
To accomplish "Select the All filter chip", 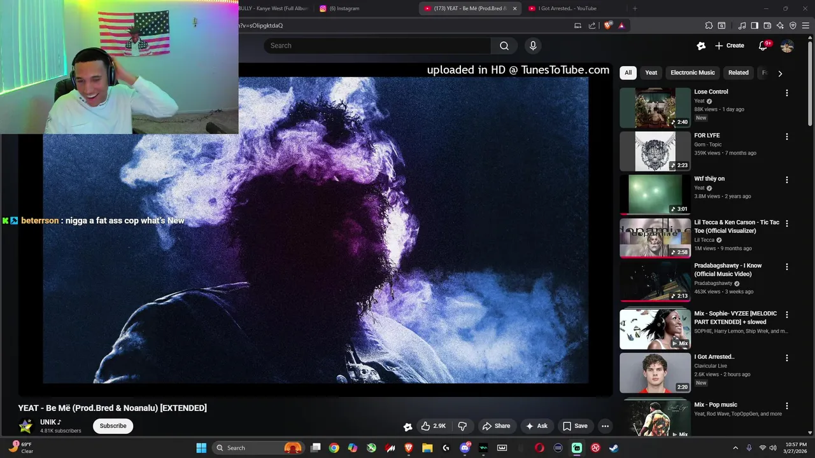I will (628, 73).
